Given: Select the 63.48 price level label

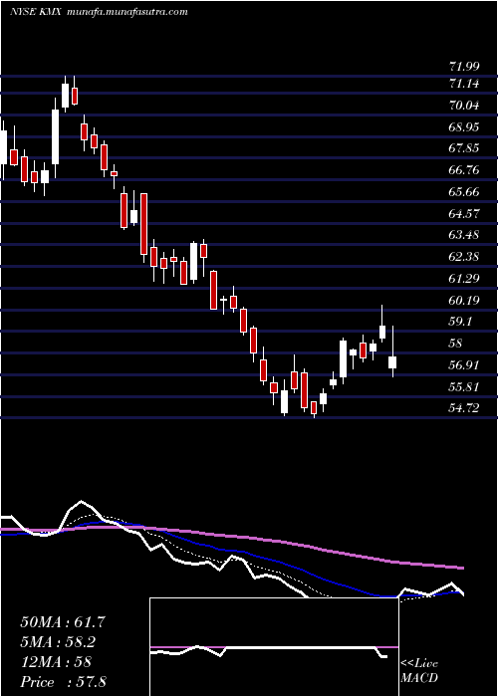Looking at the screenshot, I should point(465,235).
